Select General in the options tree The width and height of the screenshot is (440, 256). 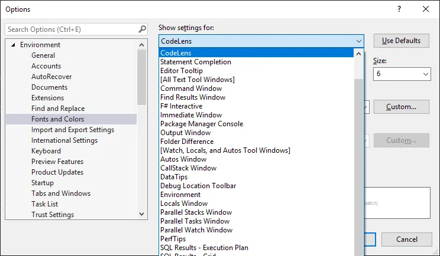coord(43,55)
